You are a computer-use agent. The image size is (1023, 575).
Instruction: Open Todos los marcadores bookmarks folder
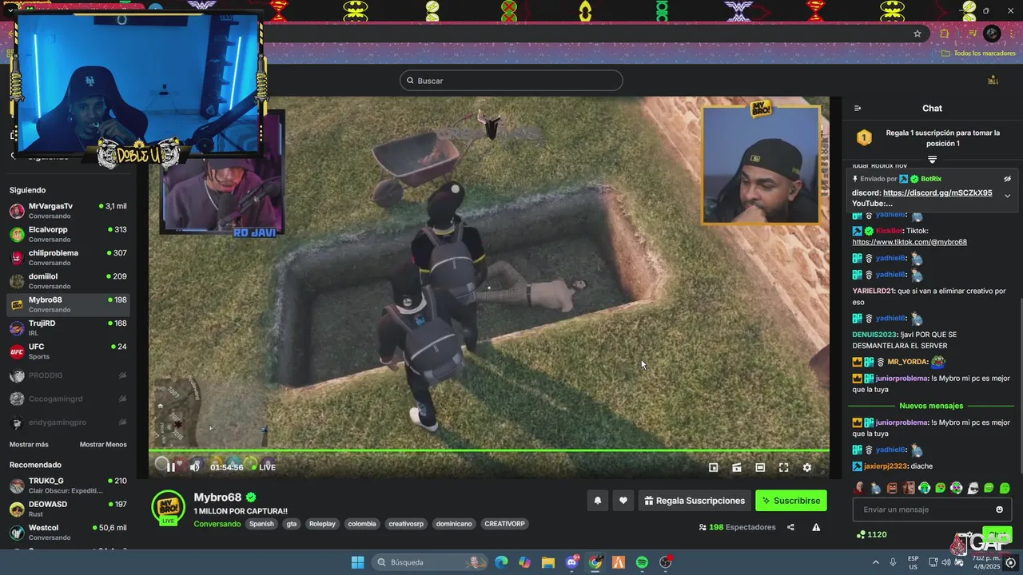[x=978, y=54]
